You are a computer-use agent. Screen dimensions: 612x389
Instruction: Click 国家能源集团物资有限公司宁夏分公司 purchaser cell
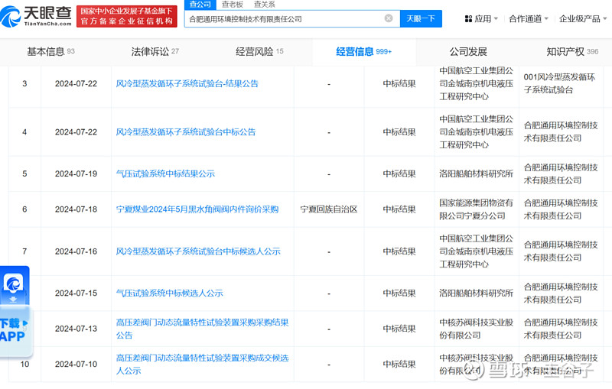(476, 209)
